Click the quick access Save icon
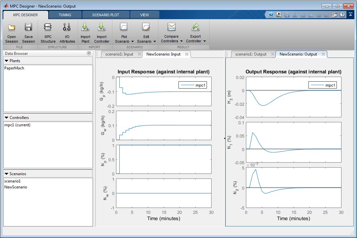 tap(287, 15)
